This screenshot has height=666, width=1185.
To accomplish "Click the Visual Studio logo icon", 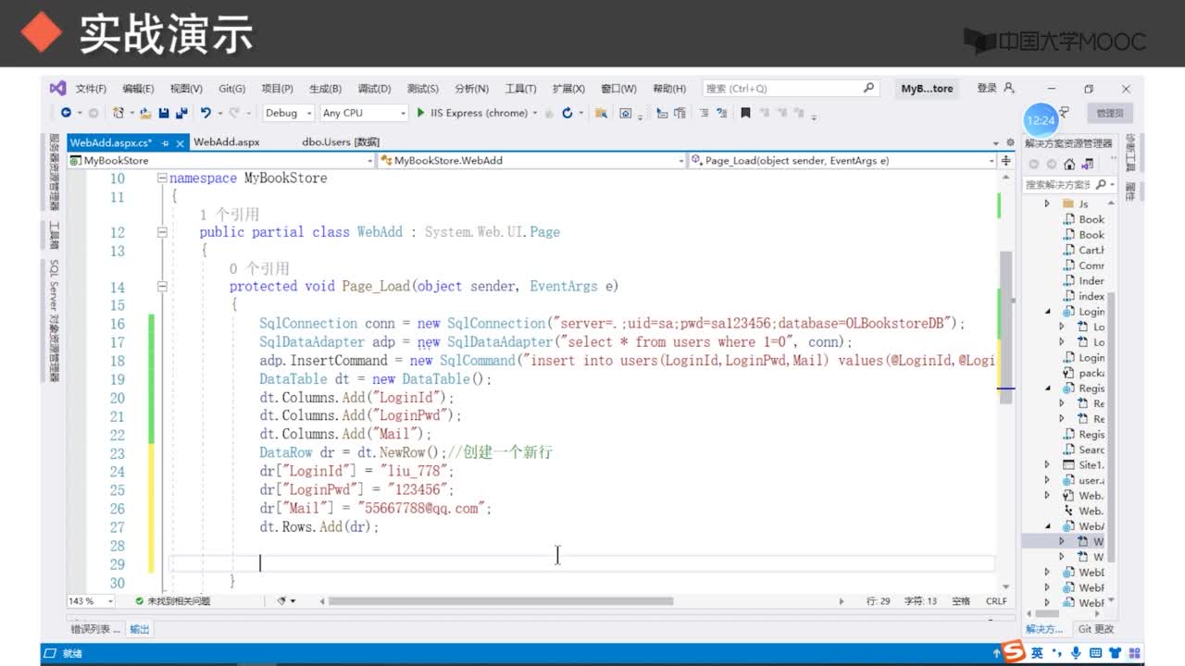I will [57, 88].
